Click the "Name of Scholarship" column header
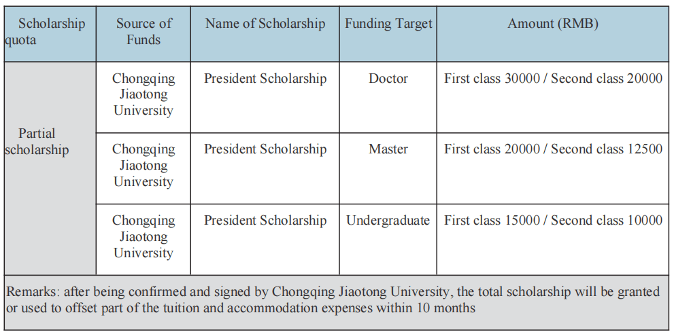 265,24
